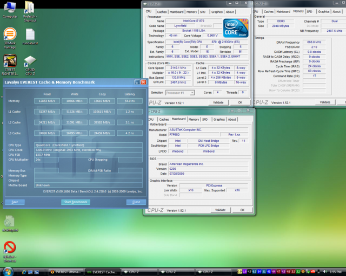
Task: Open Selection Processor #1 dropdown in CPU-Z
Action: pyautogui.click(x=180, y=93)
